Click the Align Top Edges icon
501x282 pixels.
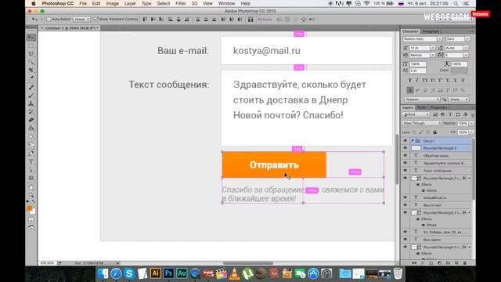coord(145,20)
